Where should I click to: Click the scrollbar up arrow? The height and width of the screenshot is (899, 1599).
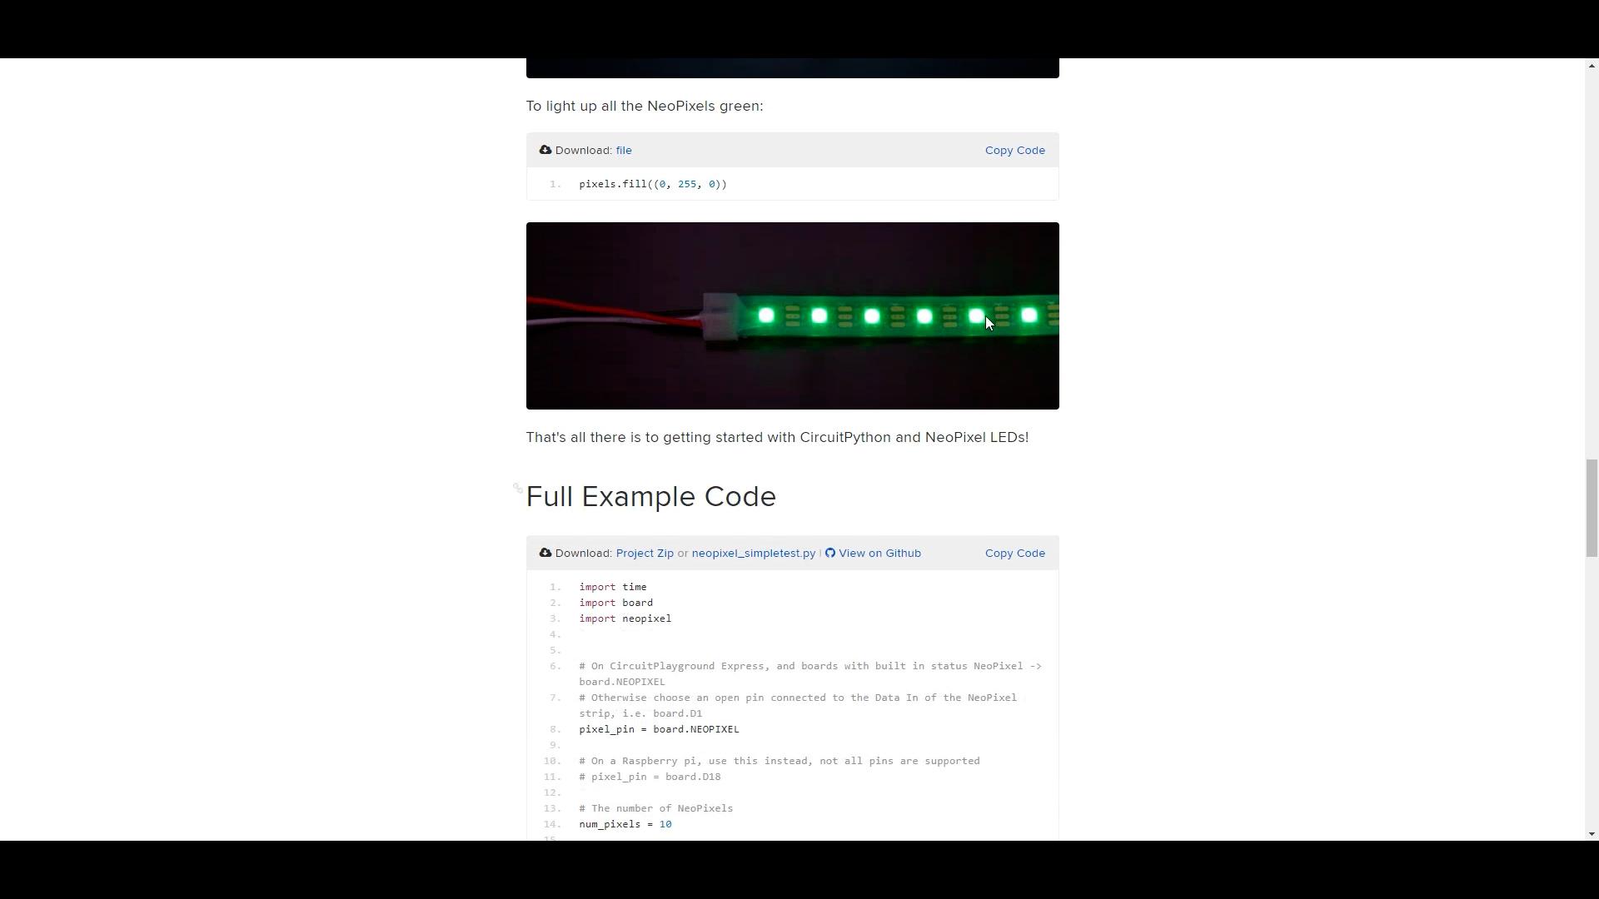tap(1592, 66)
